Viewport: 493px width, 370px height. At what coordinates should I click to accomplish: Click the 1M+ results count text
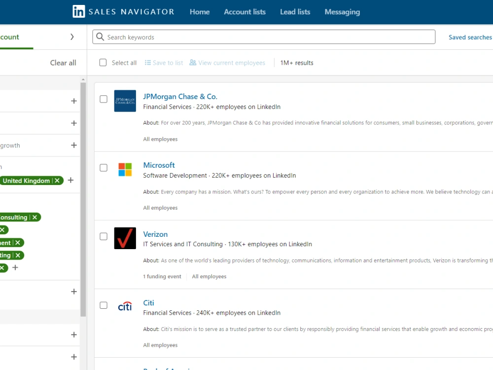pos(297,63)
